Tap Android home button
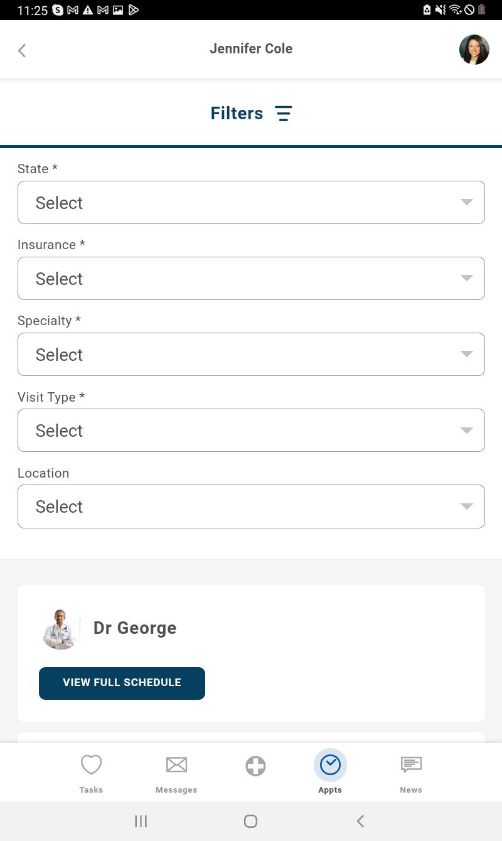 pos(250,821)
